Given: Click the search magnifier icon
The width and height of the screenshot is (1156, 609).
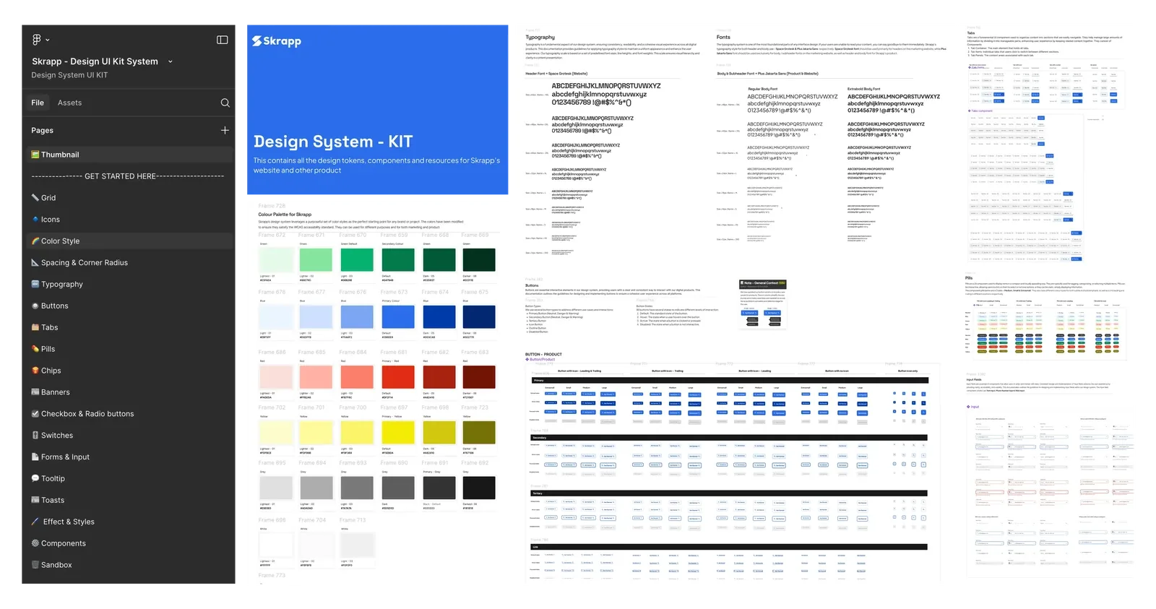Looking at the screenshot, I should click(225, 103).
